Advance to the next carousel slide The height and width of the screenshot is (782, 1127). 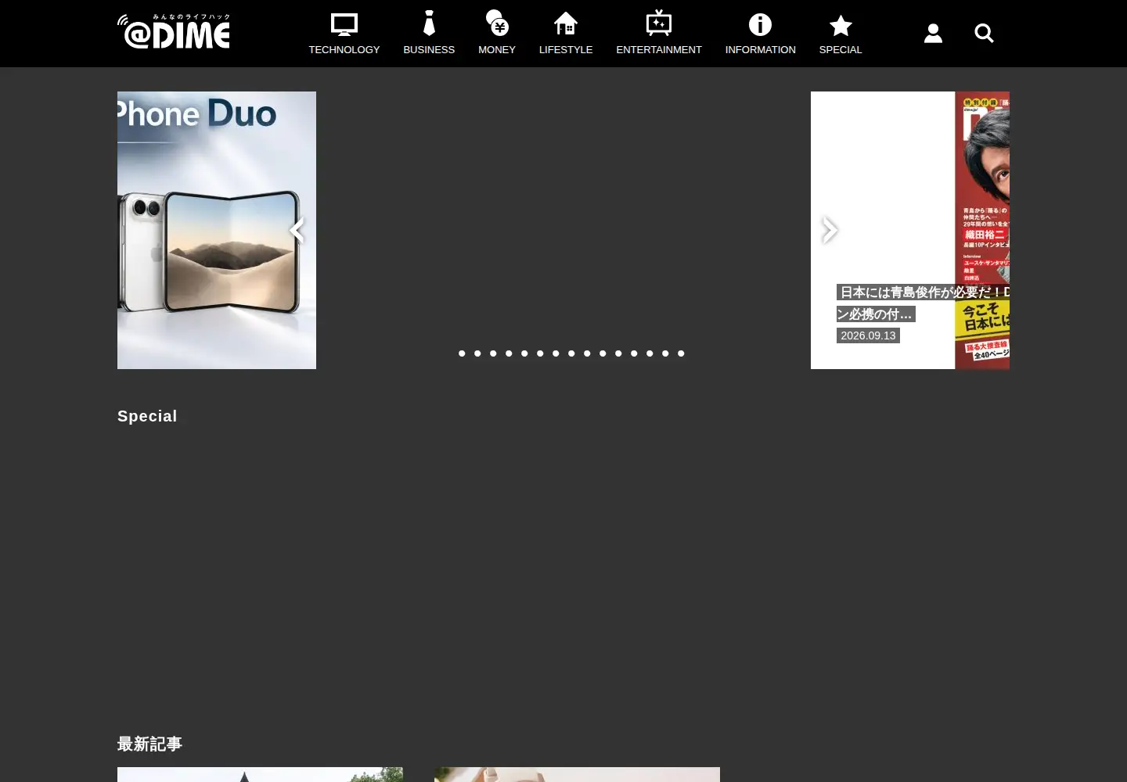point(830,230)
